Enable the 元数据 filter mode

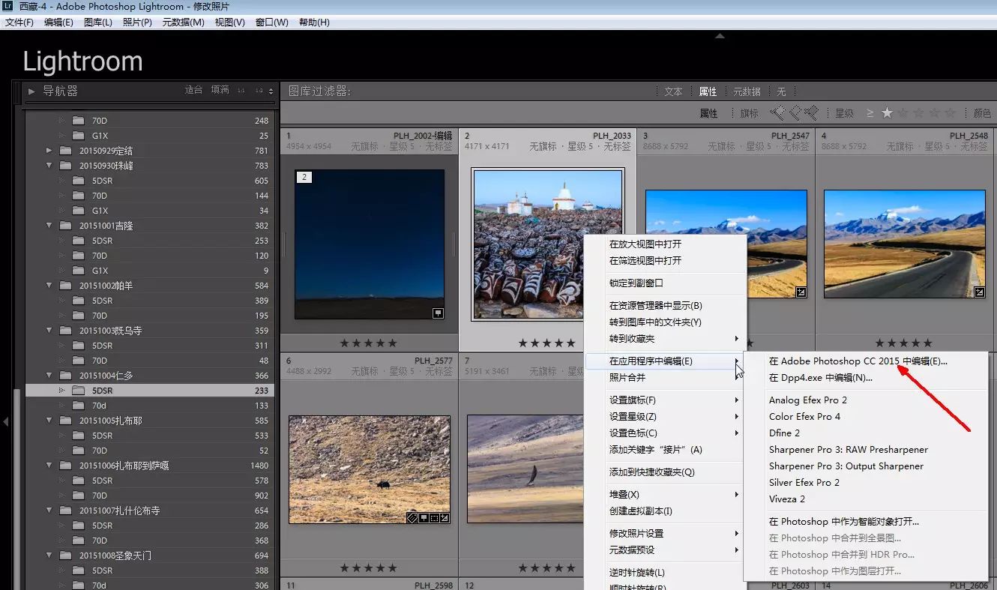(747, 91)
